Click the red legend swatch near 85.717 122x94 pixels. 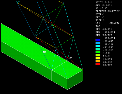[x=98, y=64]
